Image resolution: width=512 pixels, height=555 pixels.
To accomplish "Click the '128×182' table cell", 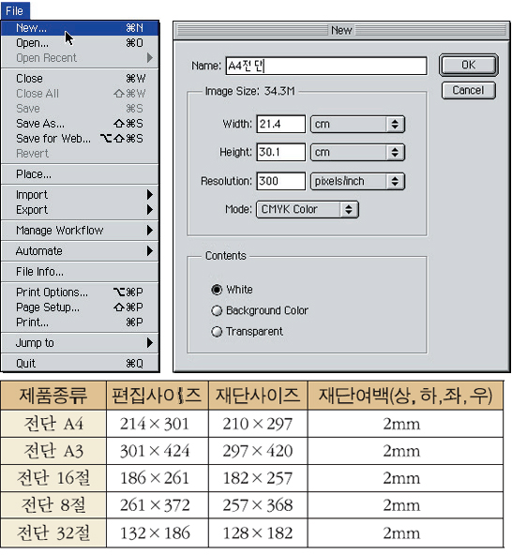I will click(x=258, y=533).
